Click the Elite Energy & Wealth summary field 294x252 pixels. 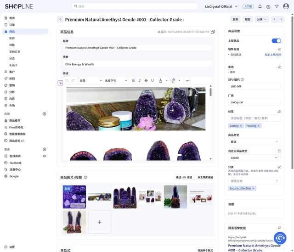(x=137, y=64)
